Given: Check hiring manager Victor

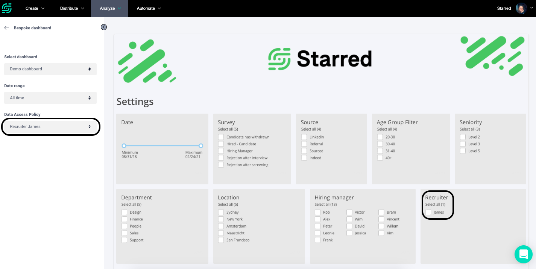Looking at the screenshot, I should pos(349,212).
